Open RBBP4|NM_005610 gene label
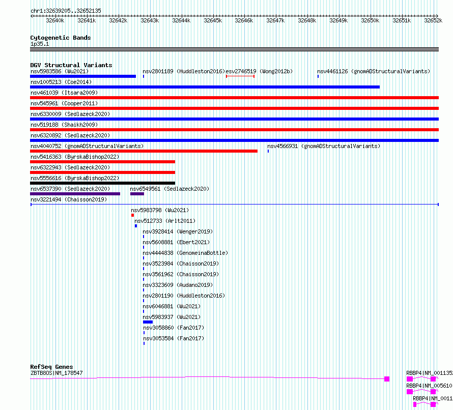Screen dimensions: 453x410 pyautogui.click(x=429, y=386)
